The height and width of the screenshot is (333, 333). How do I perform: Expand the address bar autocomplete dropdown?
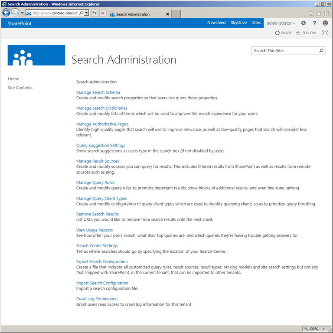click(x=86, y=13)
